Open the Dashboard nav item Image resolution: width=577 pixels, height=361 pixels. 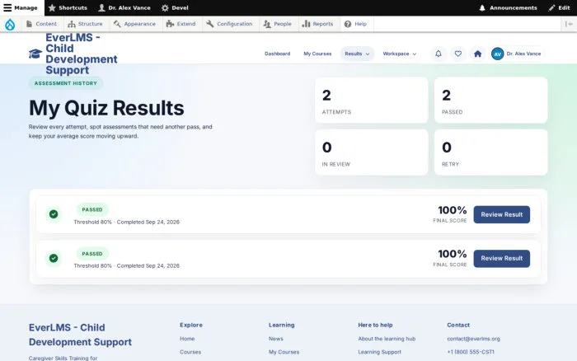click(x=278, y=54)
